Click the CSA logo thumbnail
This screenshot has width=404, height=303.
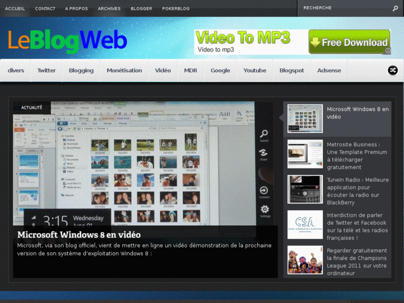pyautogui.click(x=305, y=225)
